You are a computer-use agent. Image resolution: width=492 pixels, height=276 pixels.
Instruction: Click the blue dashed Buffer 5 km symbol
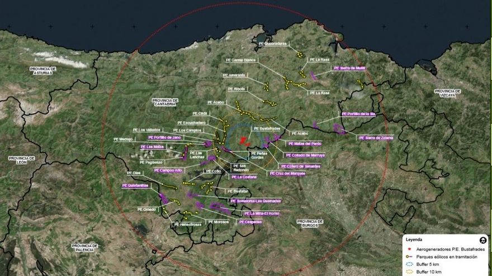click(x=409, y=264)
